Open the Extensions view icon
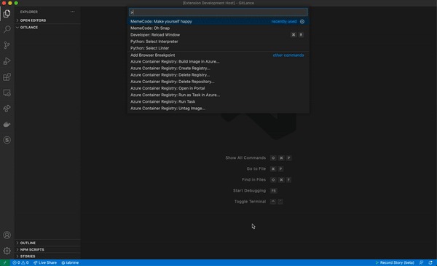The image size is (437, 266). pyautogui.click(x=7, y=77)
